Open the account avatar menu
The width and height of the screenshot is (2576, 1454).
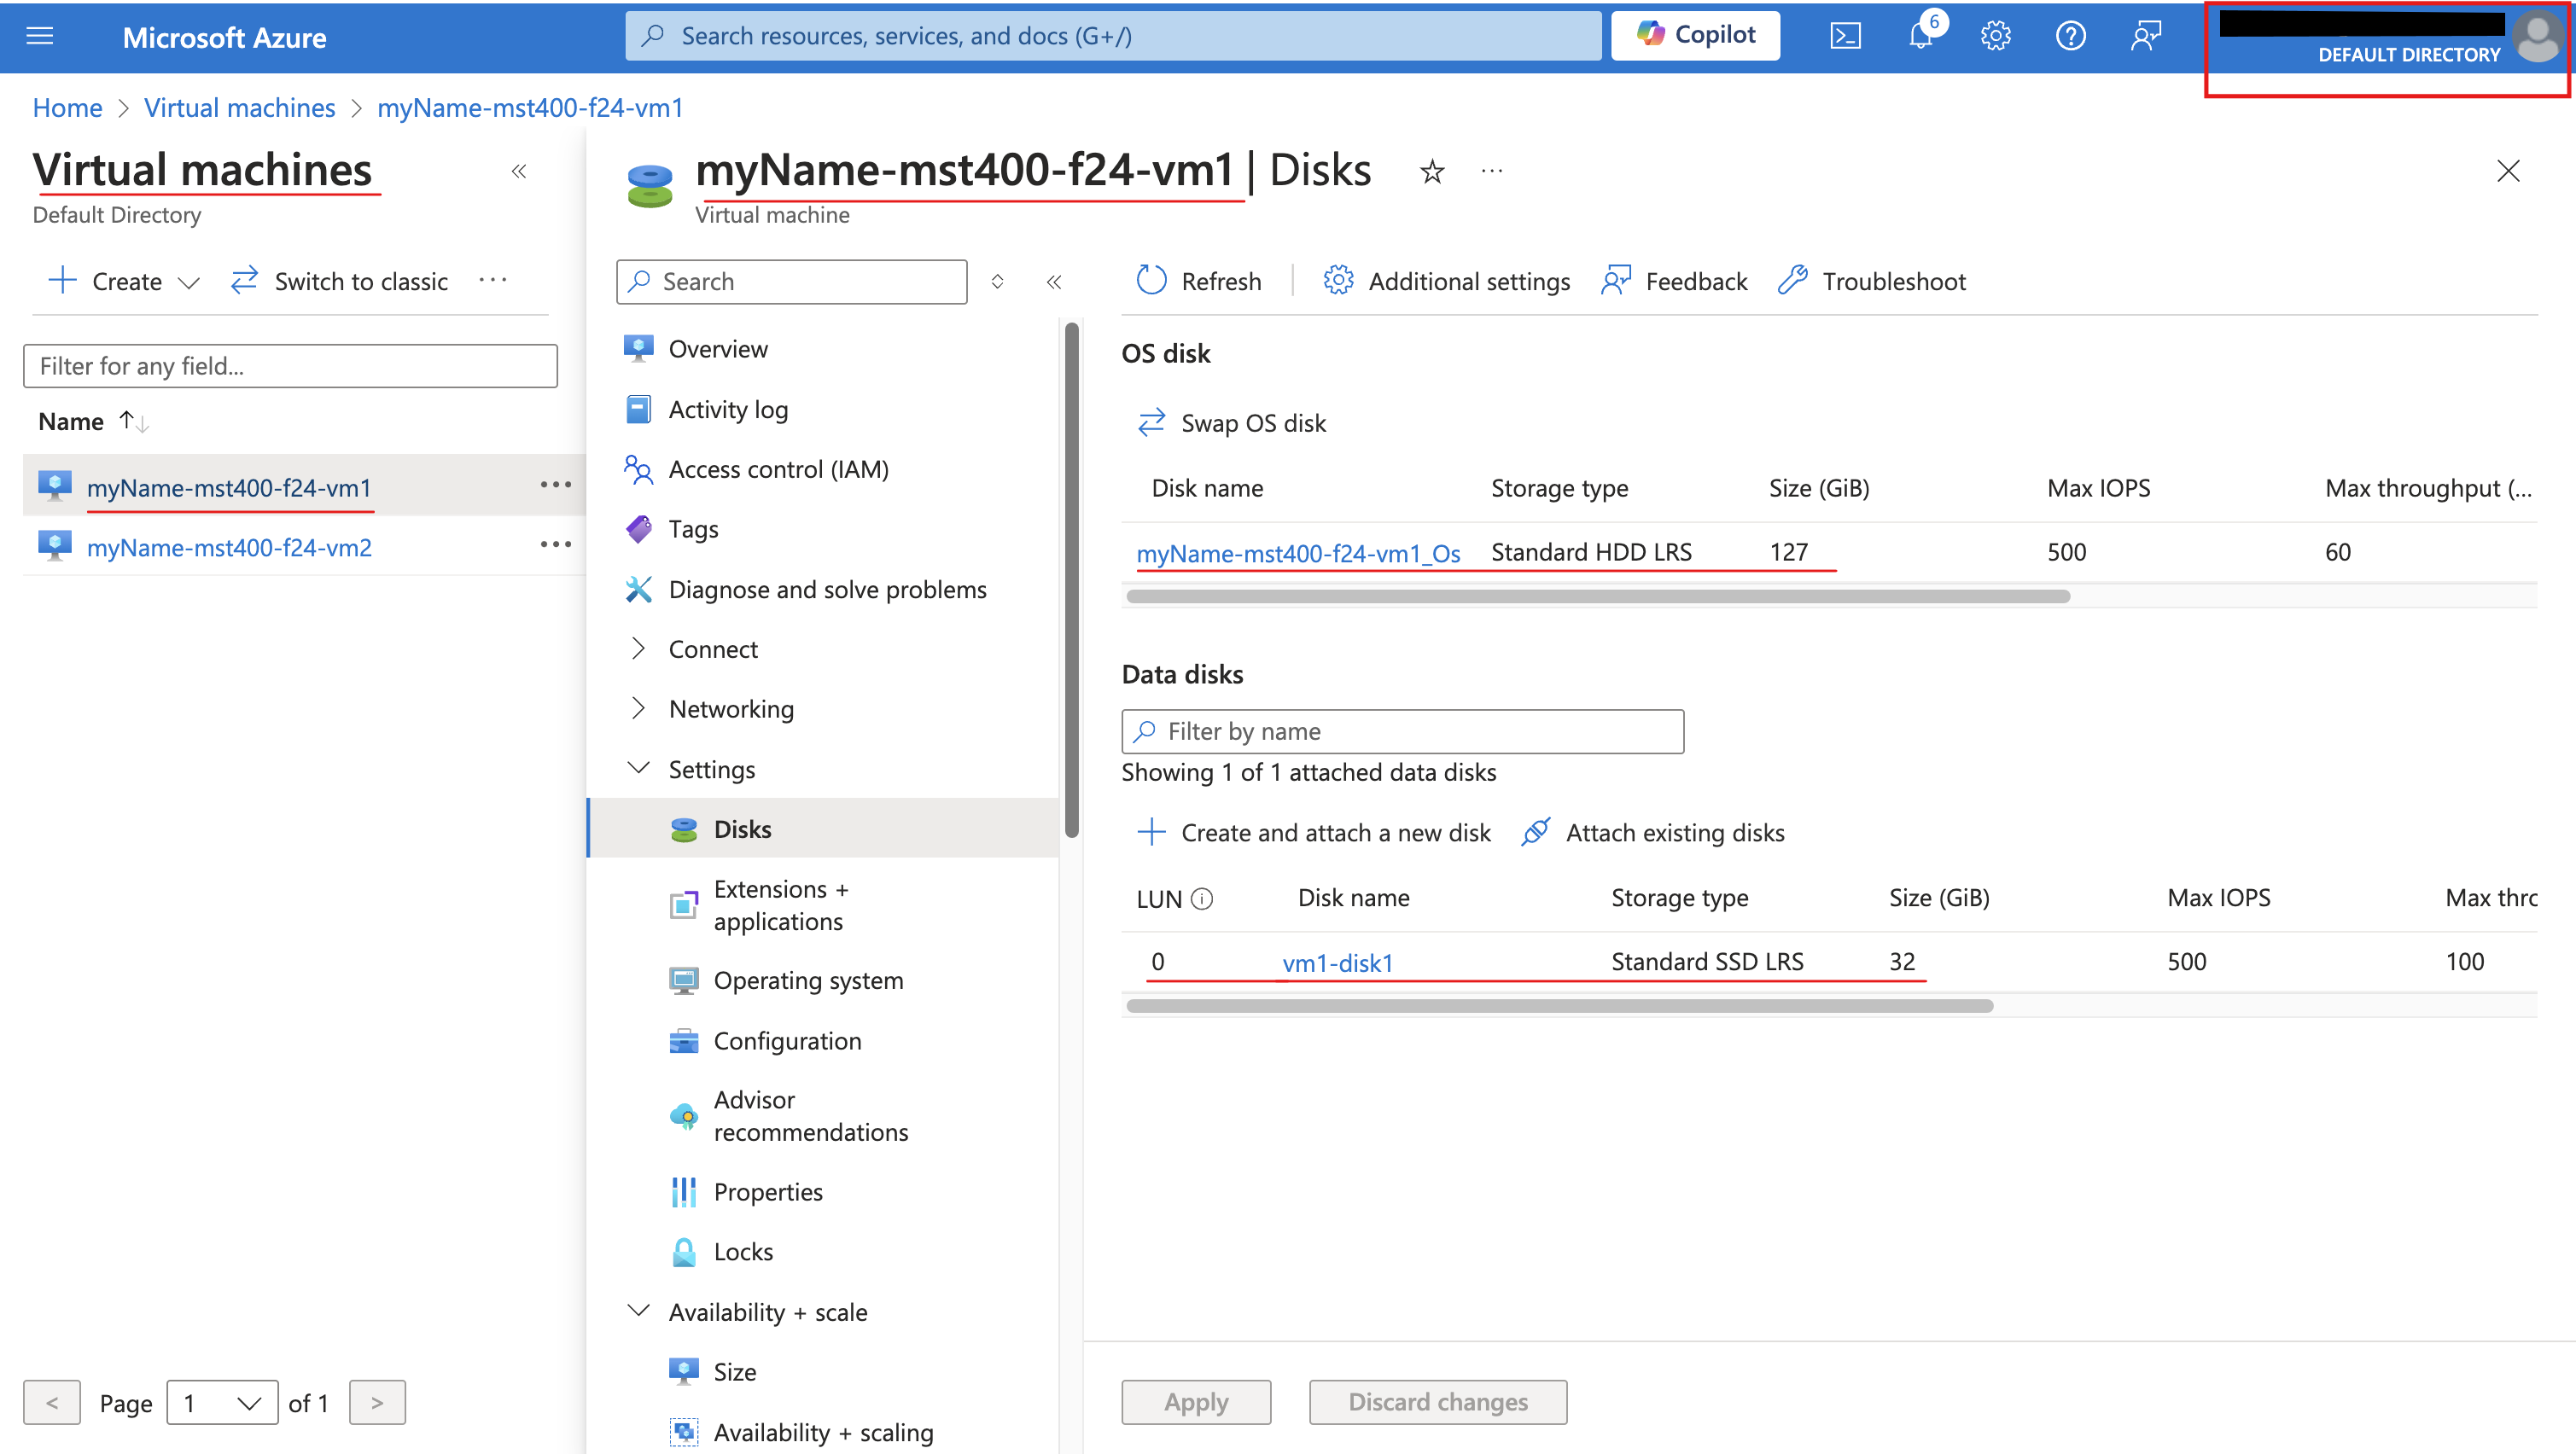(x=2539, y=37)
